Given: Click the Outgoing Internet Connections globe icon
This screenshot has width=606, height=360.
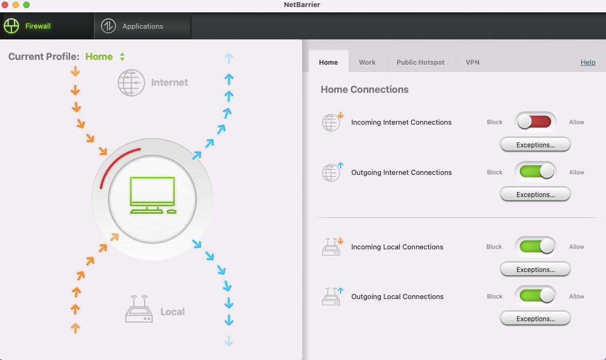Looking at the screenshot, I should tap(332, 172).
